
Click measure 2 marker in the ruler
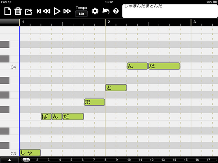[109, 22]
